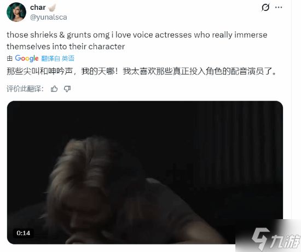Click the 九游 watermark logo
This screenshot has width=301, height=252.
[276, 239]
